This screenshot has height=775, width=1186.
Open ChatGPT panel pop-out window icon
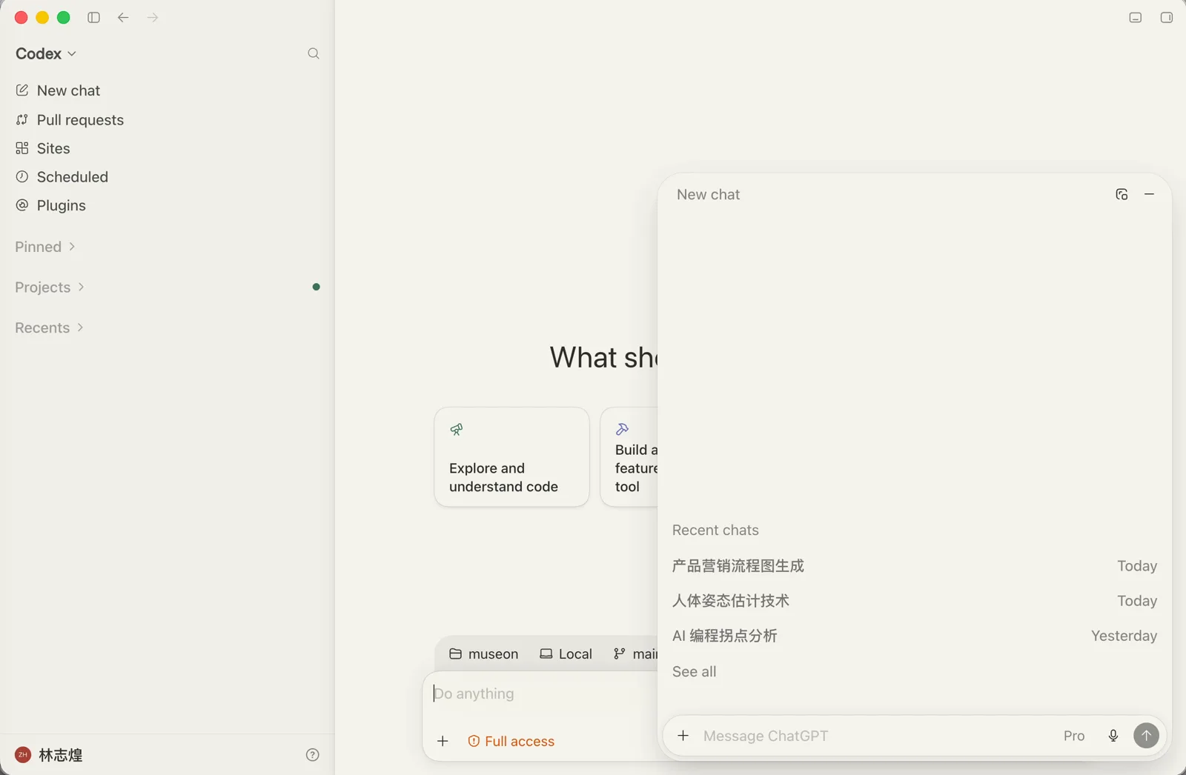1122,194
